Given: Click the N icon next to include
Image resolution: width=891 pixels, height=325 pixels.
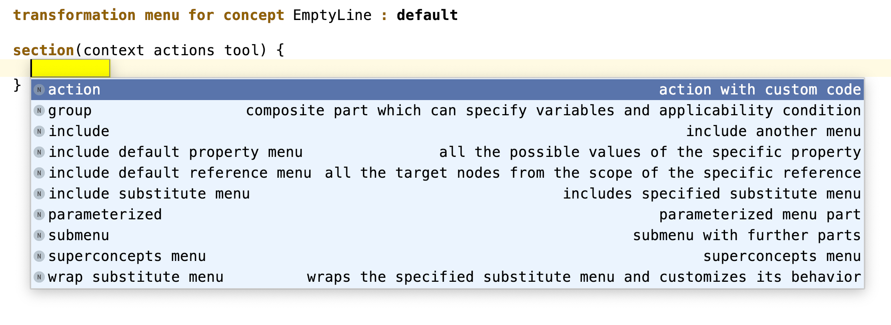Looking at the screenshot, I should tap(39, 131).
